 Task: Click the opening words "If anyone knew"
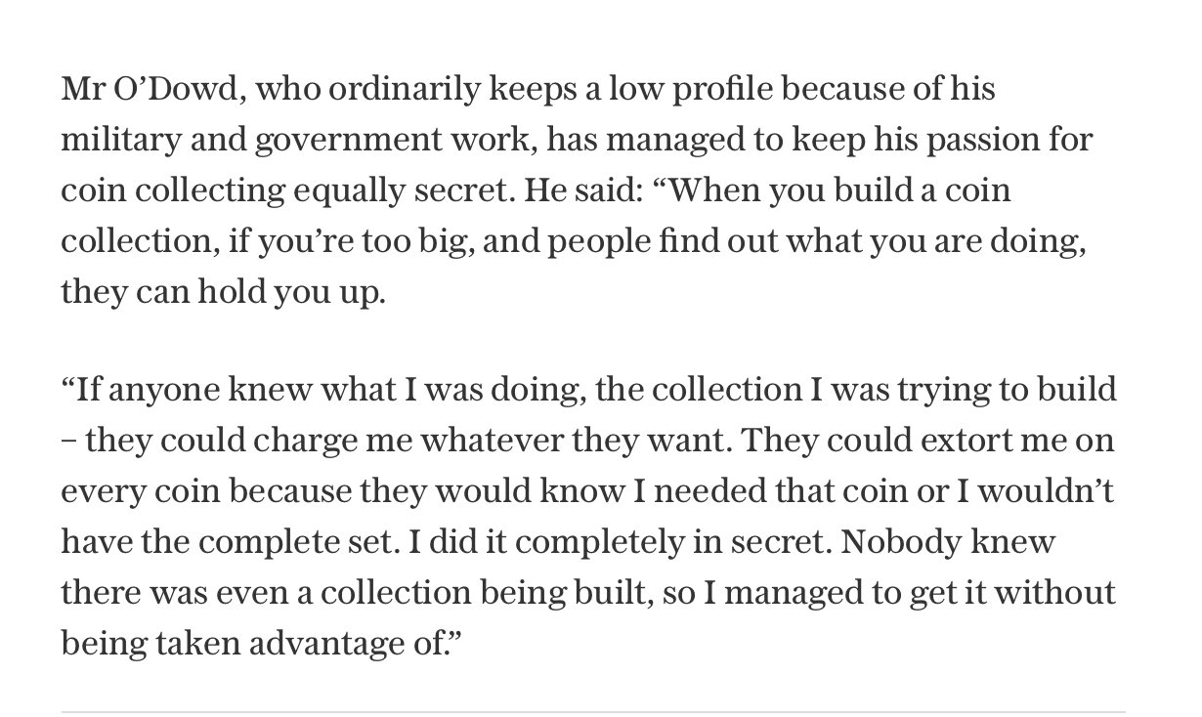pos(182,391)
